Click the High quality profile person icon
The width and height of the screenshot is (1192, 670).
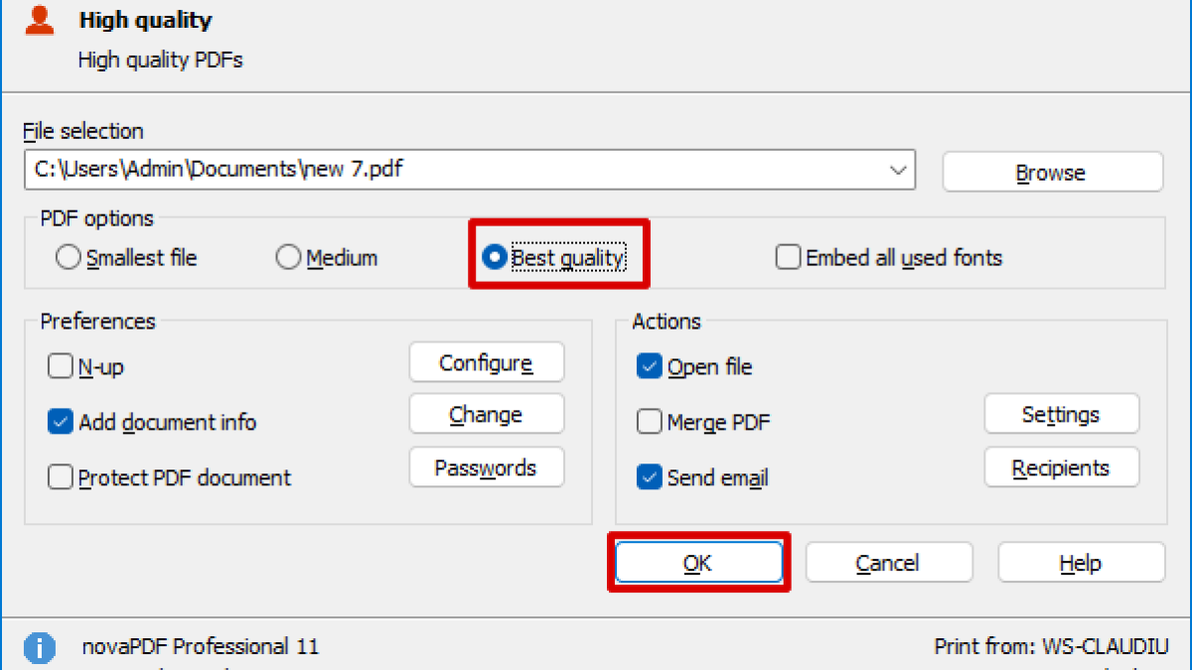[x=40, y=21]
